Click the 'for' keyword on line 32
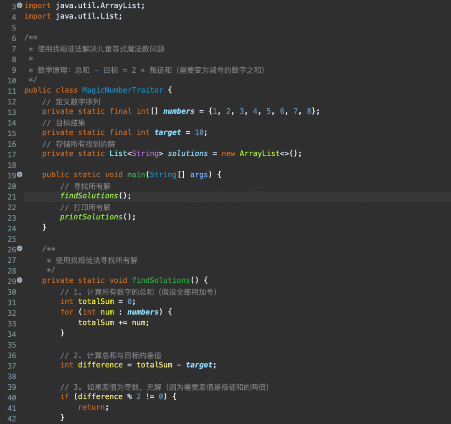451x424 pixels. click(67, 312)
